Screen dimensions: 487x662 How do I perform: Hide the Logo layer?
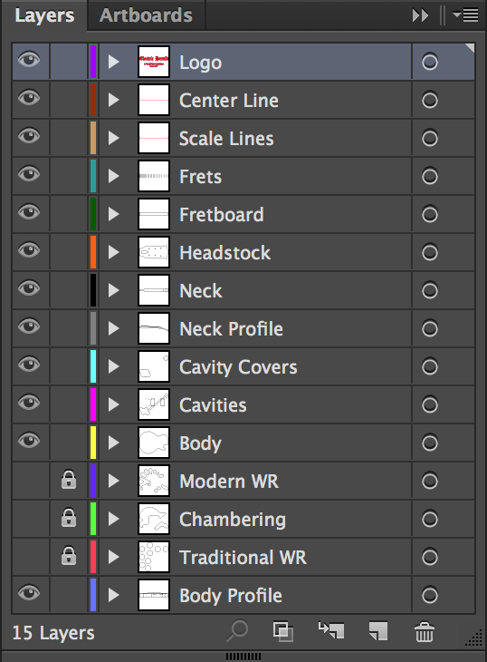point(29,60)
